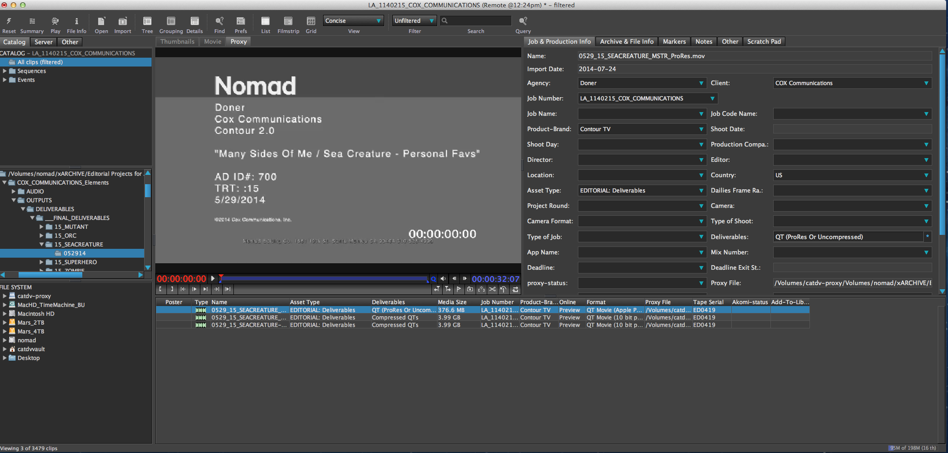Set the In point bracket button

[x=160, y=289]
